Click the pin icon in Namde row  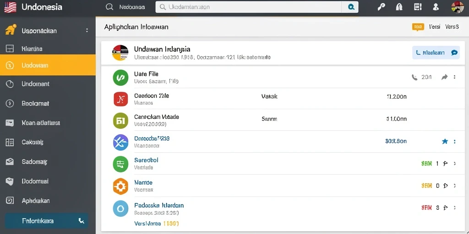(445, 186)
